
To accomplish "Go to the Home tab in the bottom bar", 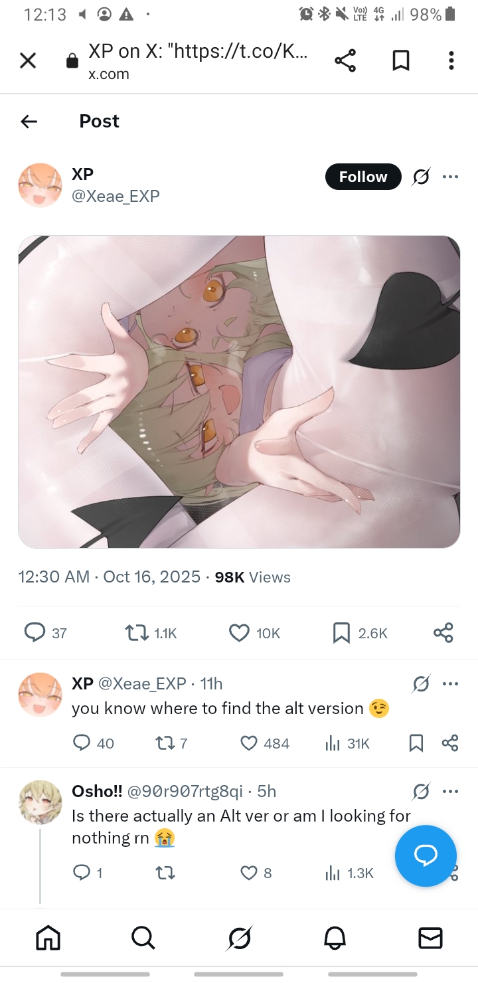I will pos(48,938).
